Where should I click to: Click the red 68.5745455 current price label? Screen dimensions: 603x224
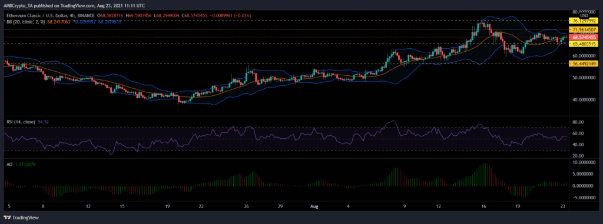coord(584,38)
